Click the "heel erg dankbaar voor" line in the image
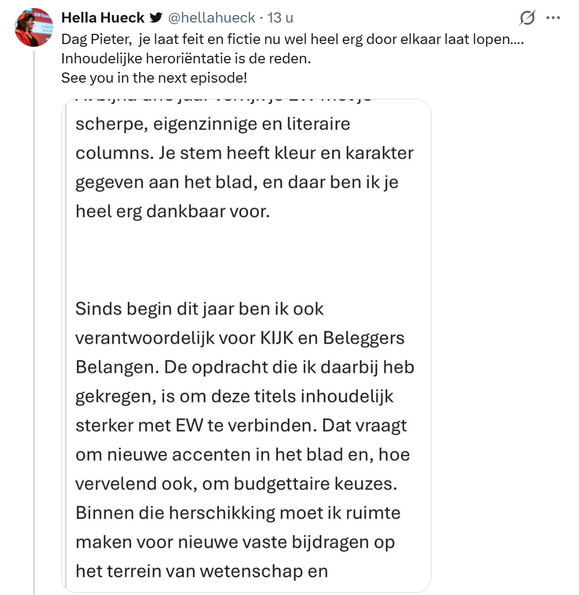The width and height of the screenshot is (579, 595). [x=172, y=211]
